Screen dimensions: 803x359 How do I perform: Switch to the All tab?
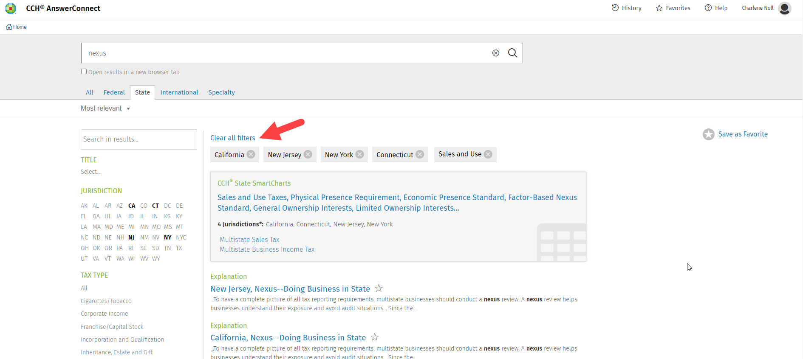pyautogui.click(x=90, y=92)
